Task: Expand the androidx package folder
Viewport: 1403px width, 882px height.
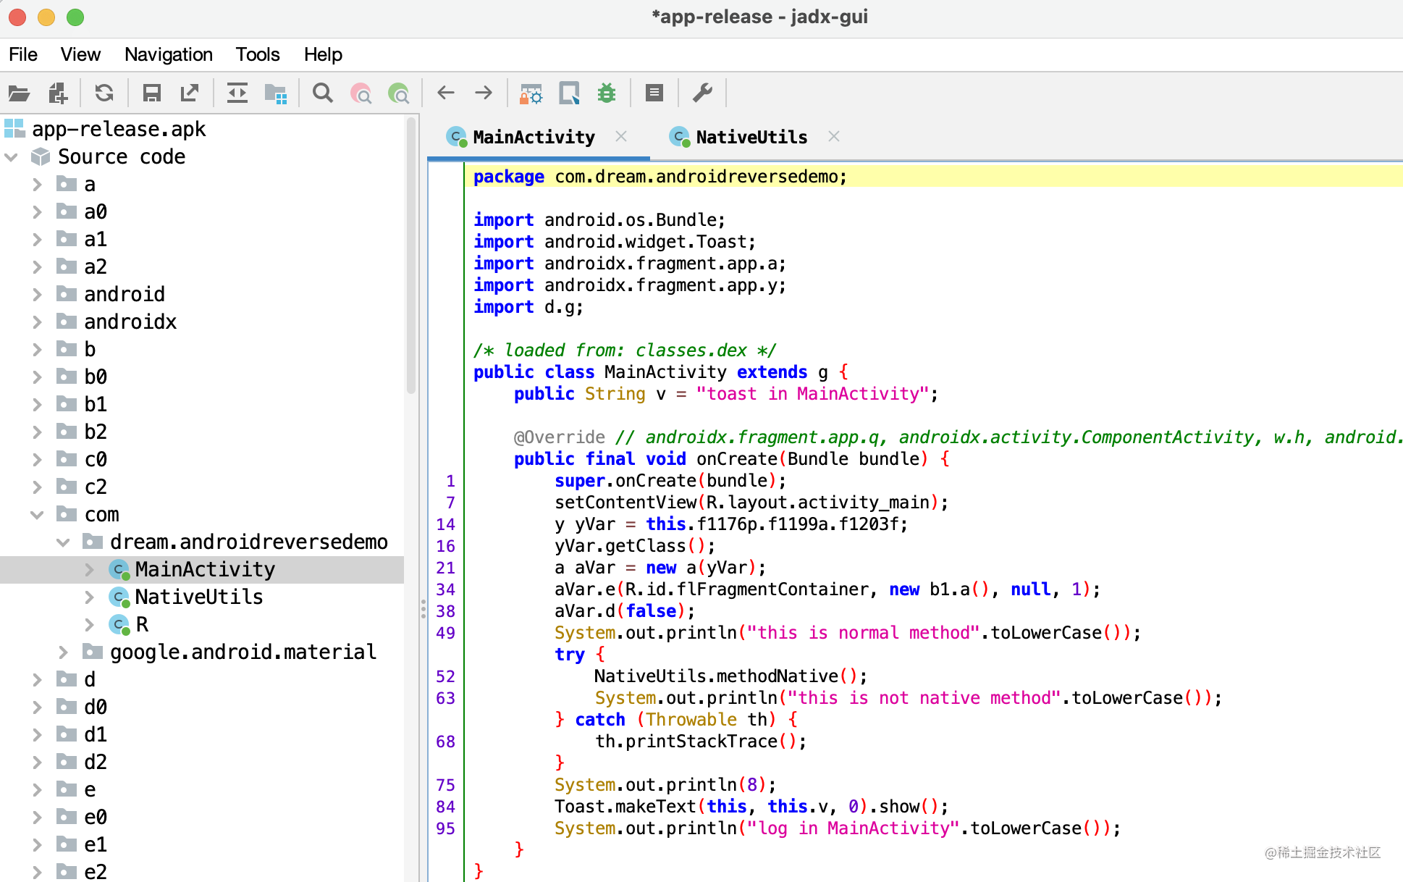Action: click(38, 322)
